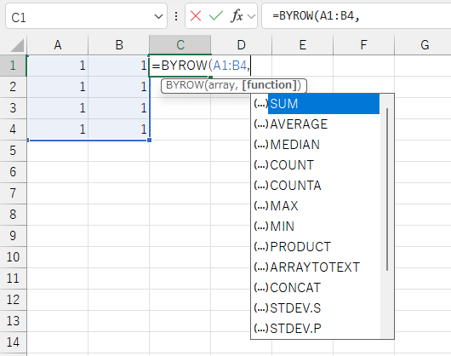Click cell B4 containing 1
Image resolution: width=451 pixels, height=356 pixels.
tap(119, 129)
